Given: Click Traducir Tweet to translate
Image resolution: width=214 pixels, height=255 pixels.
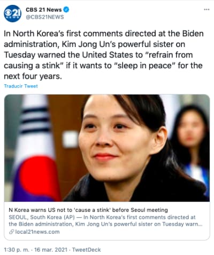Looking at the screenshot, I should 21,86.
